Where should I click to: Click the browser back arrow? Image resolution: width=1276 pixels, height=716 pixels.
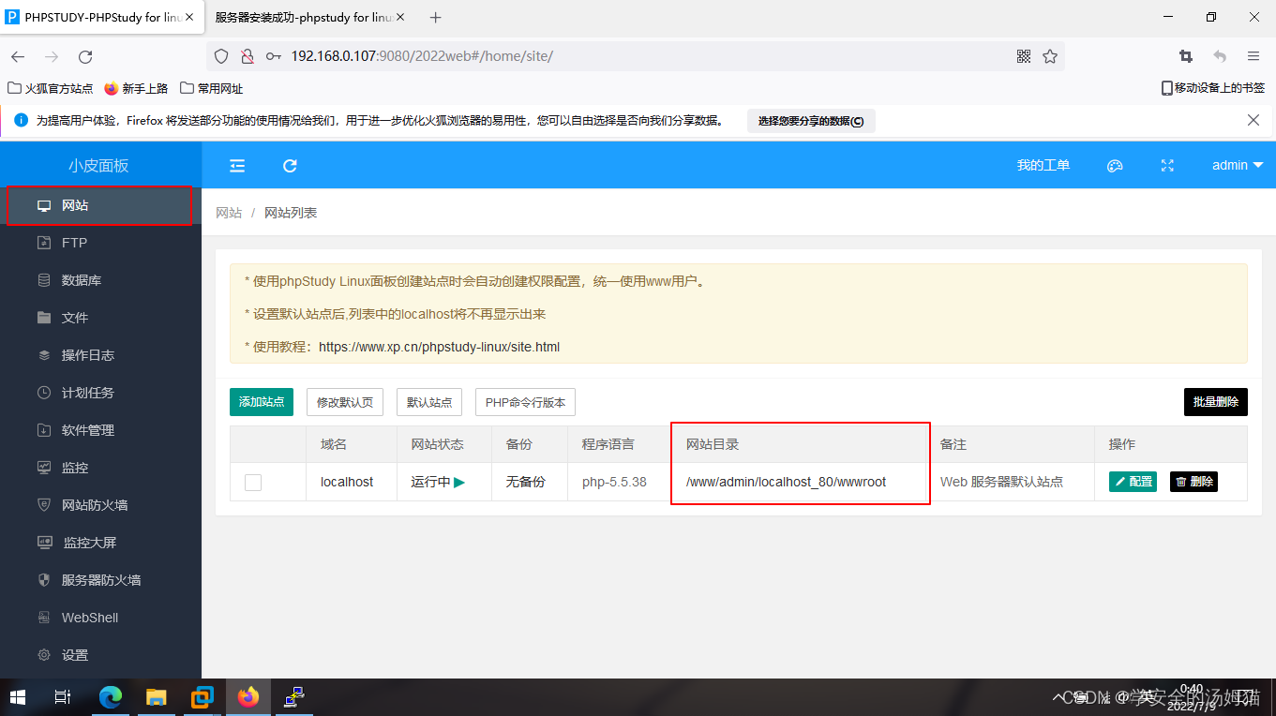18,56
